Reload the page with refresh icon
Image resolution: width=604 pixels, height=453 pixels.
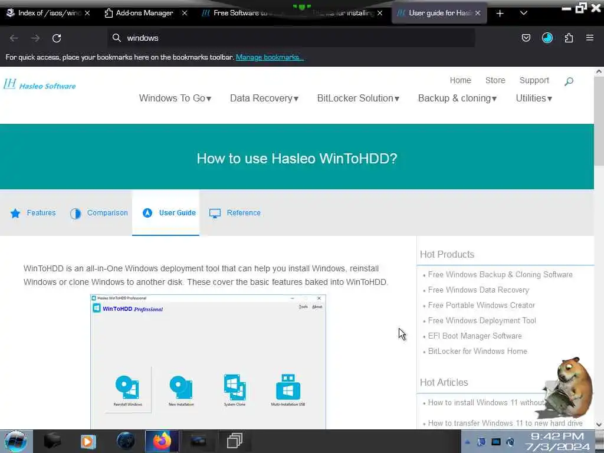click(57, 38)
